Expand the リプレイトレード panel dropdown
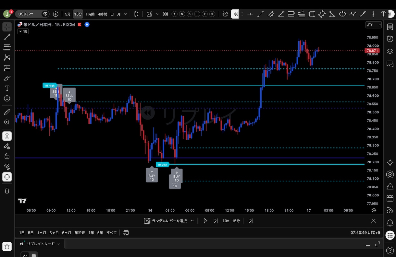 59,244
